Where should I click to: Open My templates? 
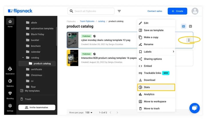tap(30, 91)
